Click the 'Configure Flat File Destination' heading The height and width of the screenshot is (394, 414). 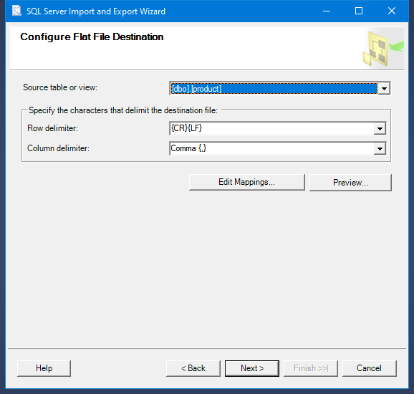pyautogui.click(x=92, y=37)
